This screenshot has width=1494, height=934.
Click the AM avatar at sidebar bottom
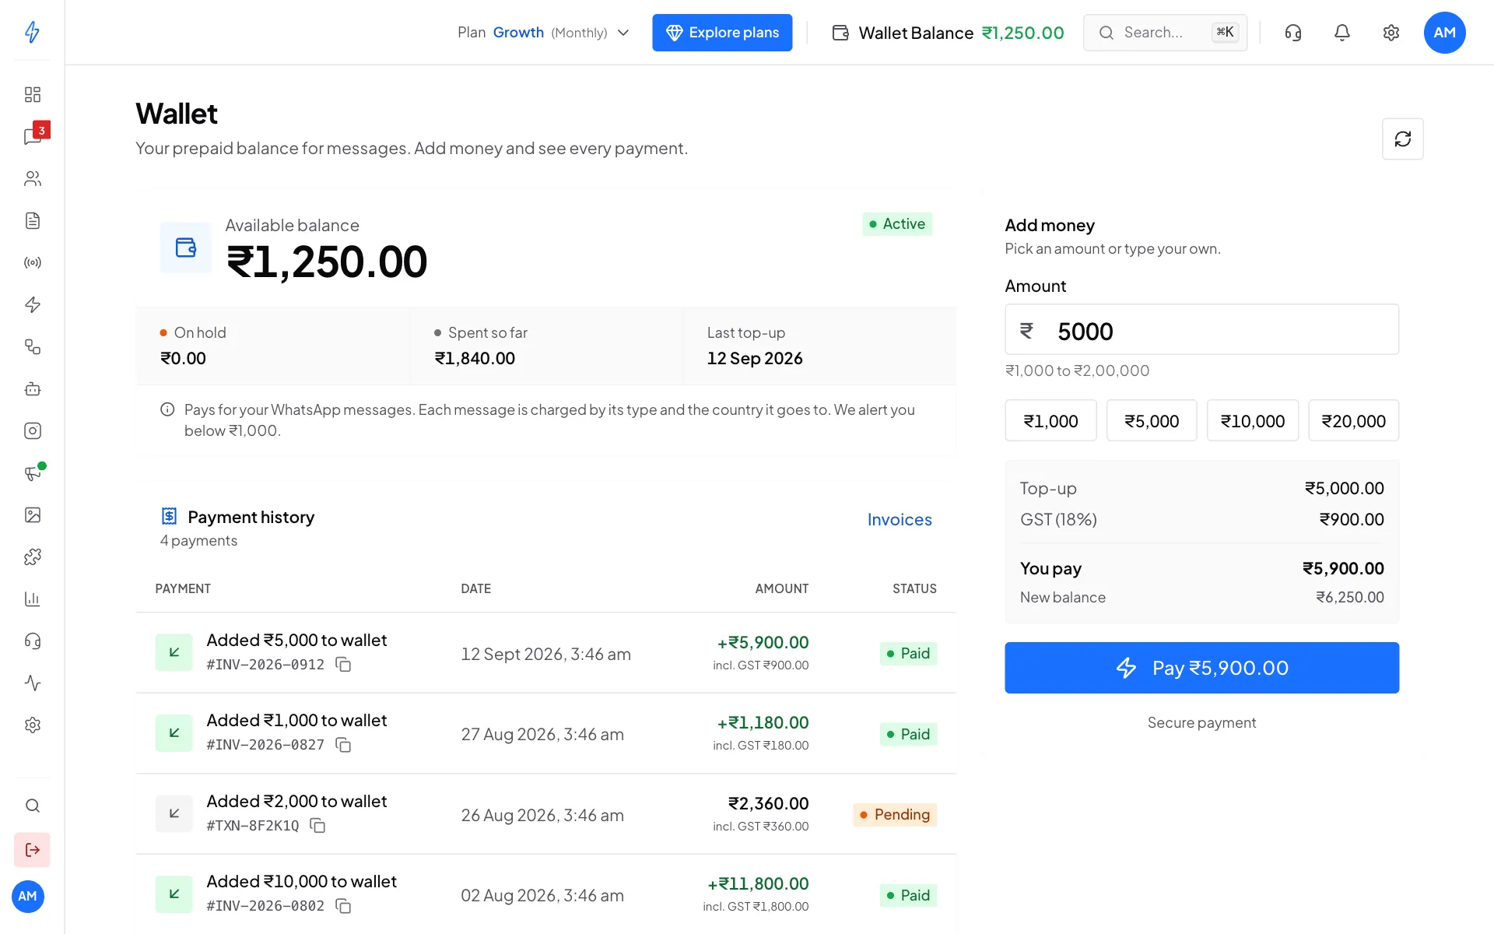point(28,896)
